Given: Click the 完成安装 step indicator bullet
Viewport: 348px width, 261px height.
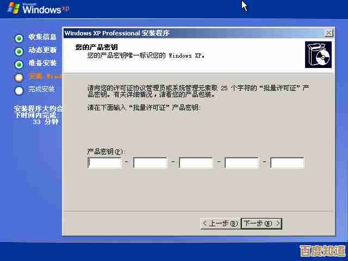Looking at the screenshot, I should (19, 91).
